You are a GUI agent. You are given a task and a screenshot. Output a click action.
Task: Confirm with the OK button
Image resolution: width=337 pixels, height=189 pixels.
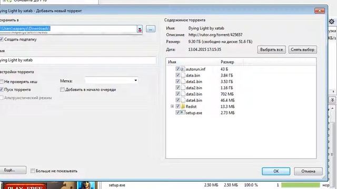click(x=276, y=171)
